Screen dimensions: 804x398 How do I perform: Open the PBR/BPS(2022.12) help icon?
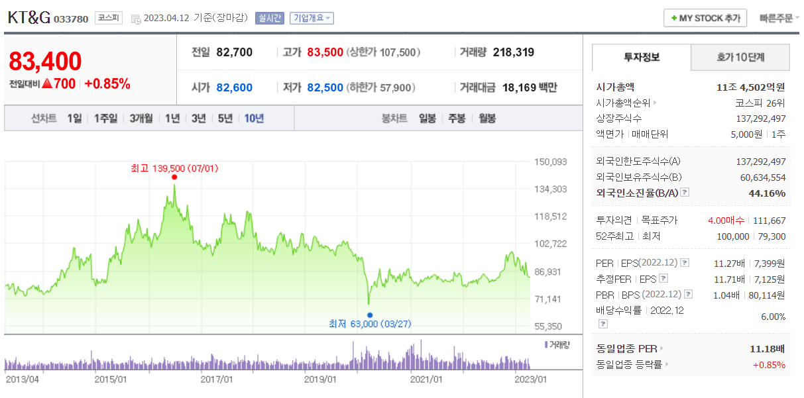point(688,294)
